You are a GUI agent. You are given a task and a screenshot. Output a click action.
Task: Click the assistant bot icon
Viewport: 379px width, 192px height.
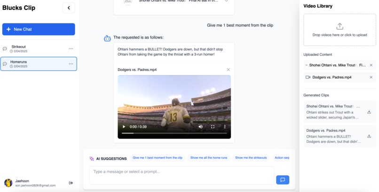[107, 38]
